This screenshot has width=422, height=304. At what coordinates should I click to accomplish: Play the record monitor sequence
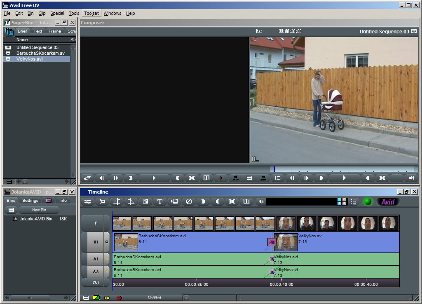point(344,178)
